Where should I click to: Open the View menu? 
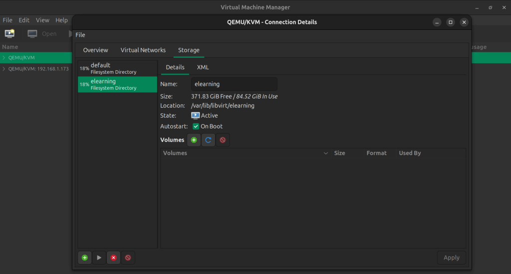[x=42, y=20]
